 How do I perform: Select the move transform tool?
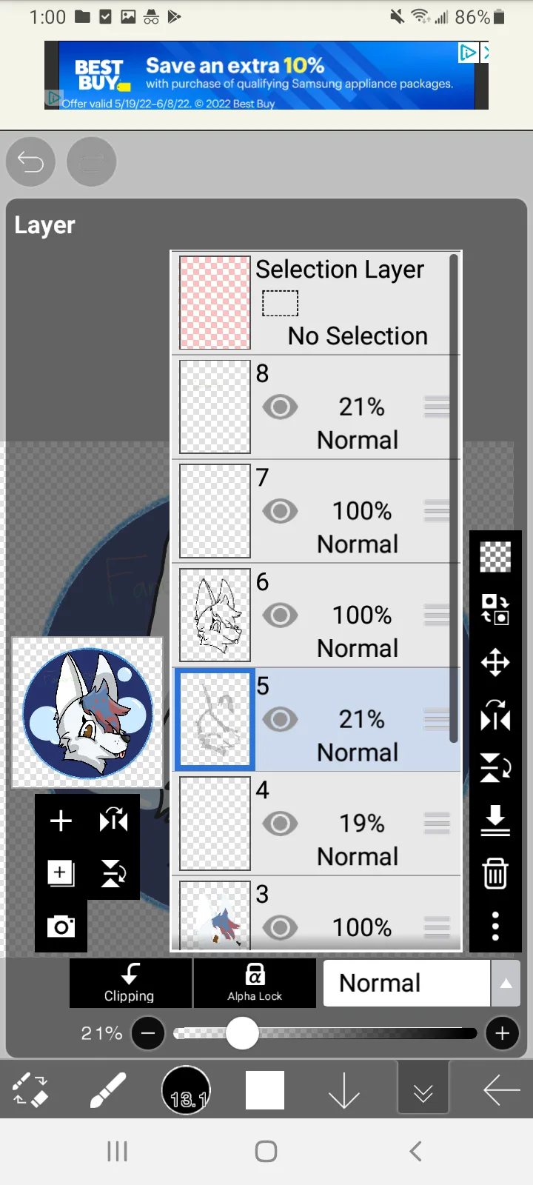(495, 662)
